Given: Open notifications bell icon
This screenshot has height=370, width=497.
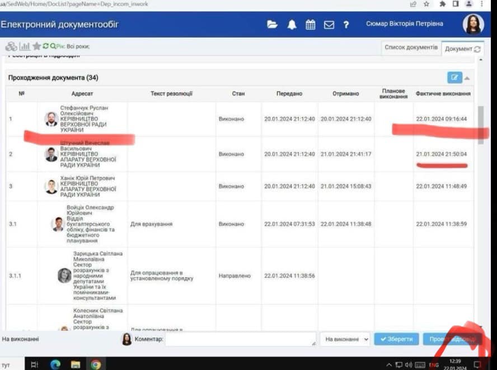Looking at the screenshot, I should click(x=292, y=25).
